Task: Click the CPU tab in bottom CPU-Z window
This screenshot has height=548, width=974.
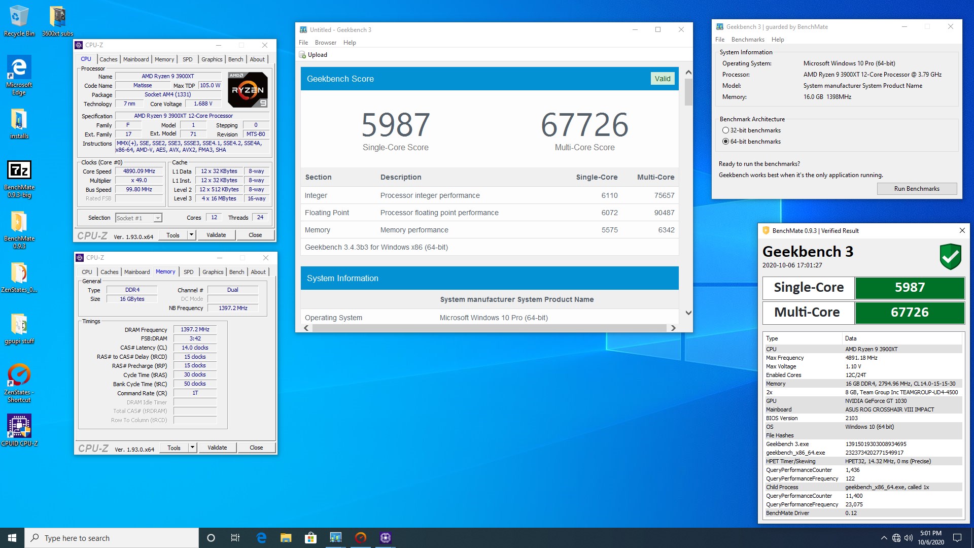Action: coord(87,272)
